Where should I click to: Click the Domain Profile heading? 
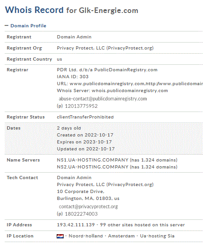[28, 26]
